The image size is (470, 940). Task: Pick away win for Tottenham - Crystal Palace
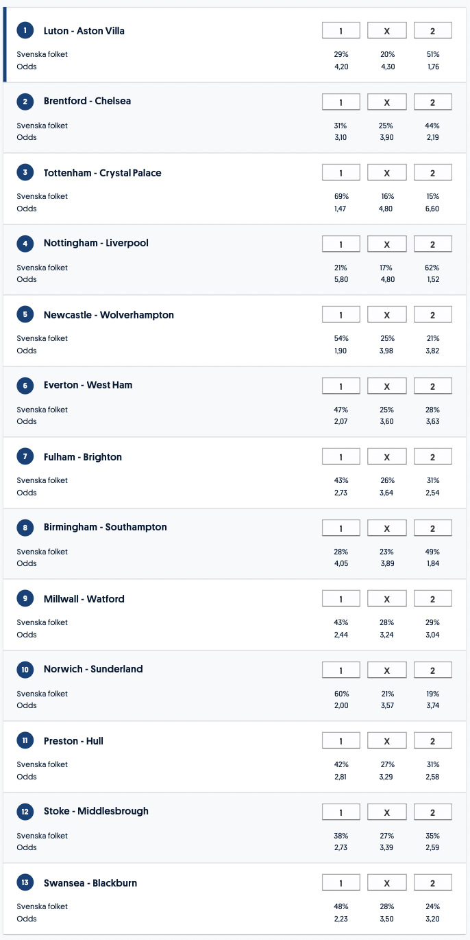pos(433,172)
